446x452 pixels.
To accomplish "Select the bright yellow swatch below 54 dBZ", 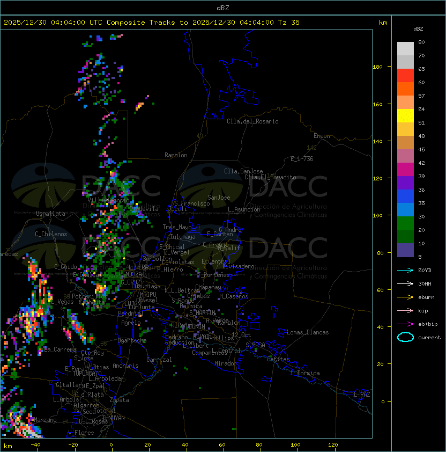I will pyautogui.click(x=405, y=115).
